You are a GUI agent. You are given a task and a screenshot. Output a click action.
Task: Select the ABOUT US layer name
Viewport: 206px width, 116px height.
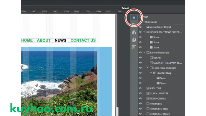pos(155,88)
